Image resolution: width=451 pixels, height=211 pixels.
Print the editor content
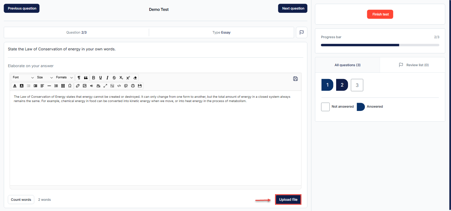tap(133, 86)
